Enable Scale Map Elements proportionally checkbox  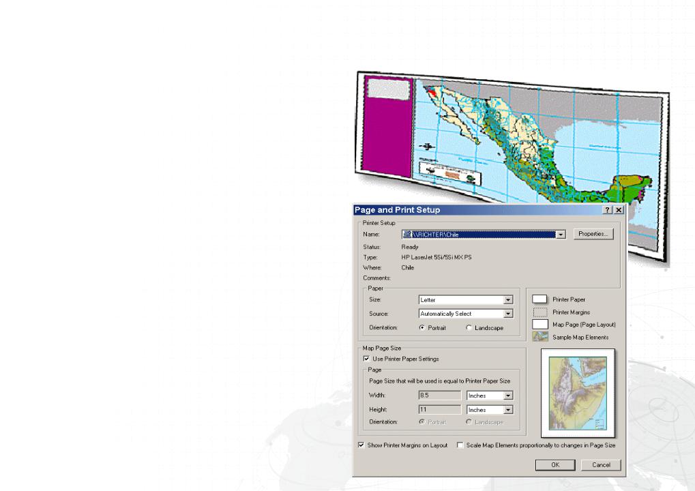[460, 445]
